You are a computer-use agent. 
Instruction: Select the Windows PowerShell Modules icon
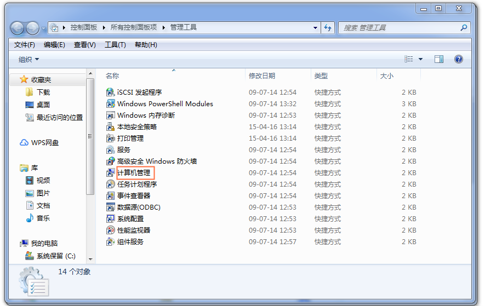[110, 103]
